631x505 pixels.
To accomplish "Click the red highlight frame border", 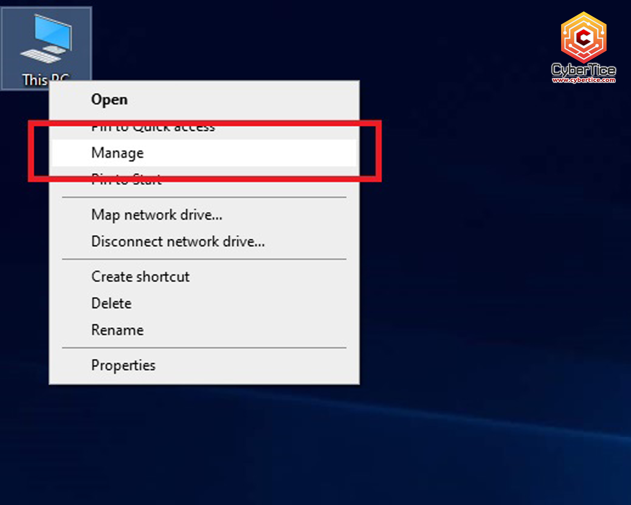I will pos(379,151).
